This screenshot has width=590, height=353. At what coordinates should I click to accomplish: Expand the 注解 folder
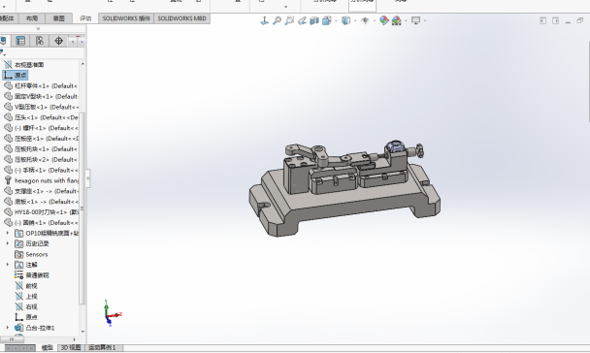point(7,265)
